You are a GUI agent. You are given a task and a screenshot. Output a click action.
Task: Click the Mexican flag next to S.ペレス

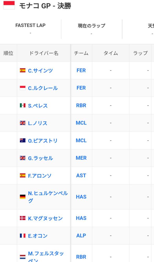click(23, 105)
